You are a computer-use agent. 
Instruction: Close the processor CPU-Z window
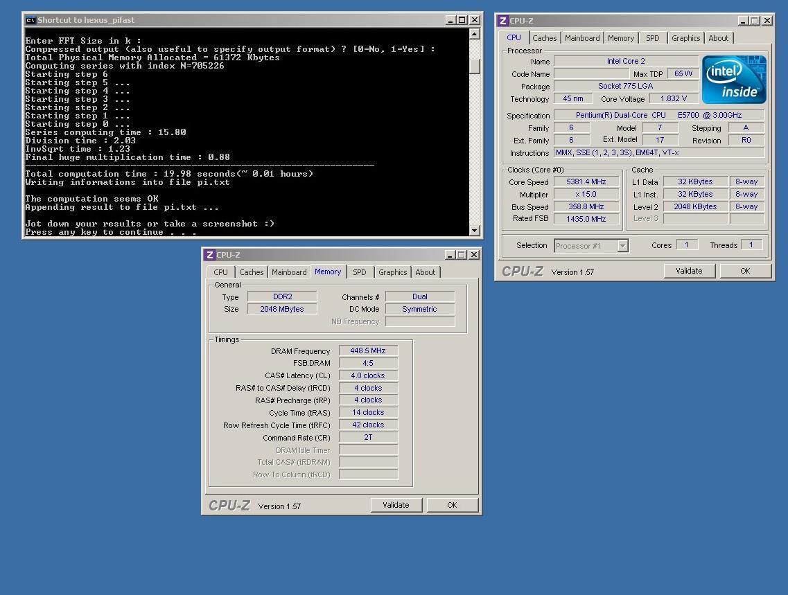point(767,21)
